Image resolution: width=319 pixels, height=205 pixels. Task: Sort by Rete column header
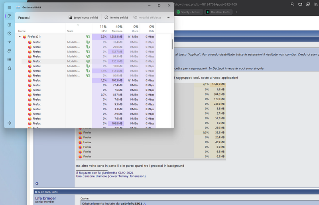click(148, 29)
